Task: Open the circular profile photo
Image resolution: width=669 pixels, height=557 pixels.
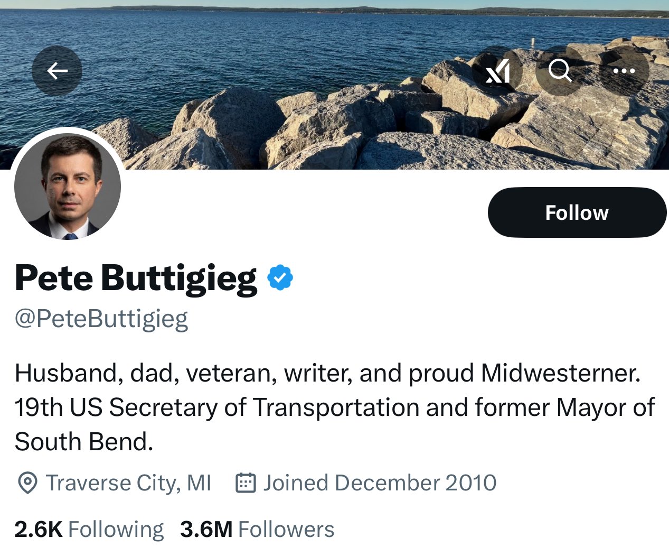Action: [68, 187]
